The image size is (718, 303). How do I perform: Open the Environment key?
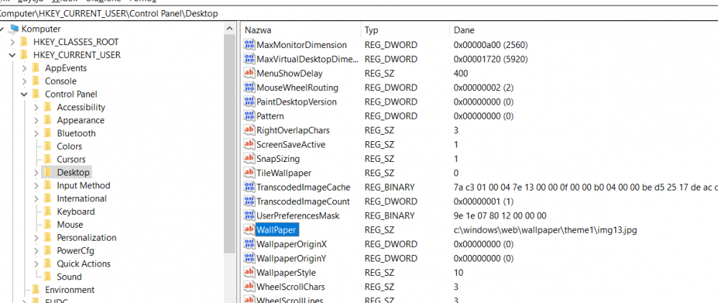[x=69, y=290]
